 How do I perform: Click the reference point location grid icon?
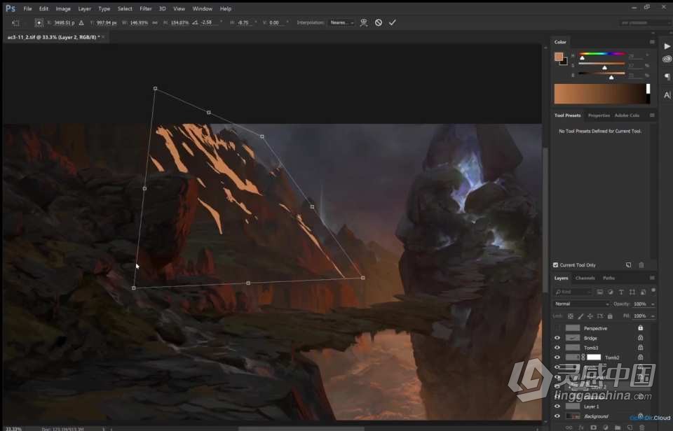pyautogui.click(x=39, y=22)
